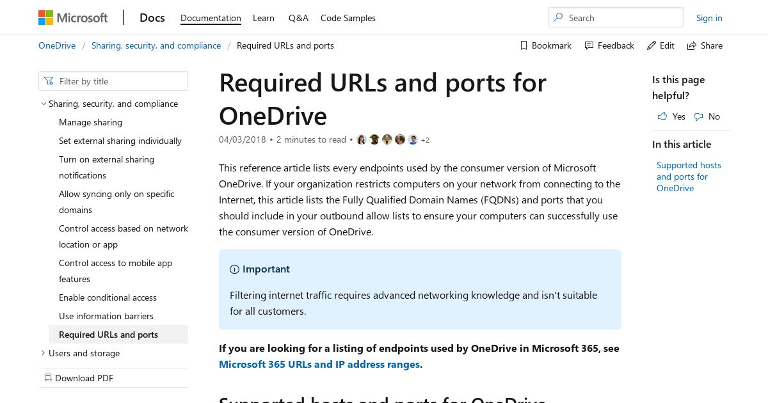This screenshot has width=768, height=403.
Task: Open Manage sharing article
Action: 90,122
